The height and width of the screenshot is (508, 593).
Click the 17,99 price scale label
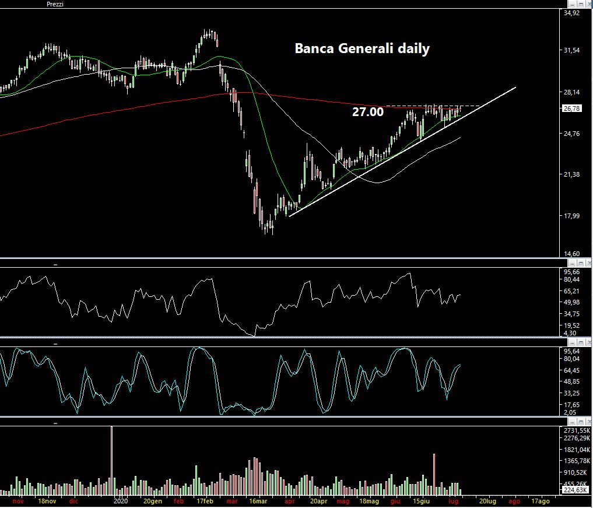pyautogui.click(x=571, y=216)
